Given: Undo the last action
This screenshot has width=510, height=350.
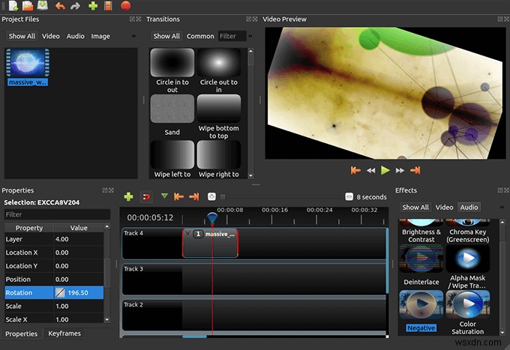Looking at the screenshot, I should tap(58, 6).
